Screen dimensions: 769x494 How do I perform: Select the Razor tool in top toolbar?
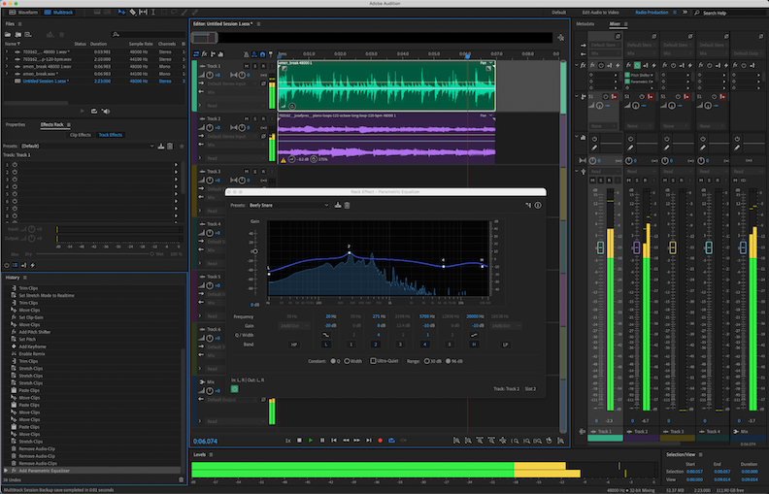(132, 12)
